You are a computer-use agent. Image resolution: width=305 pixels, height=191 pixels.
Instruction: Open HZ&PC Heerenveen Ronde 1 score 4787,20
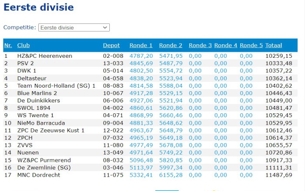[x=141, y=56]
